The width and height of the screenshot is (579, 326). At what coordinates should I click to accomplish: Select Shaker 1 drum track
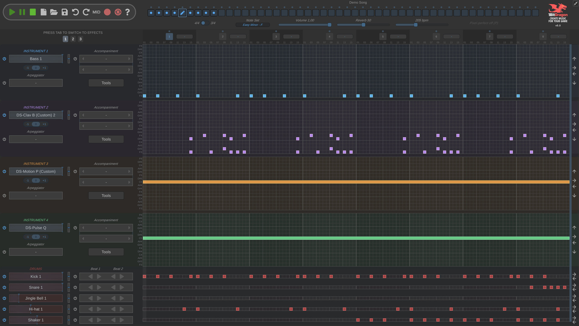(36, 320)
